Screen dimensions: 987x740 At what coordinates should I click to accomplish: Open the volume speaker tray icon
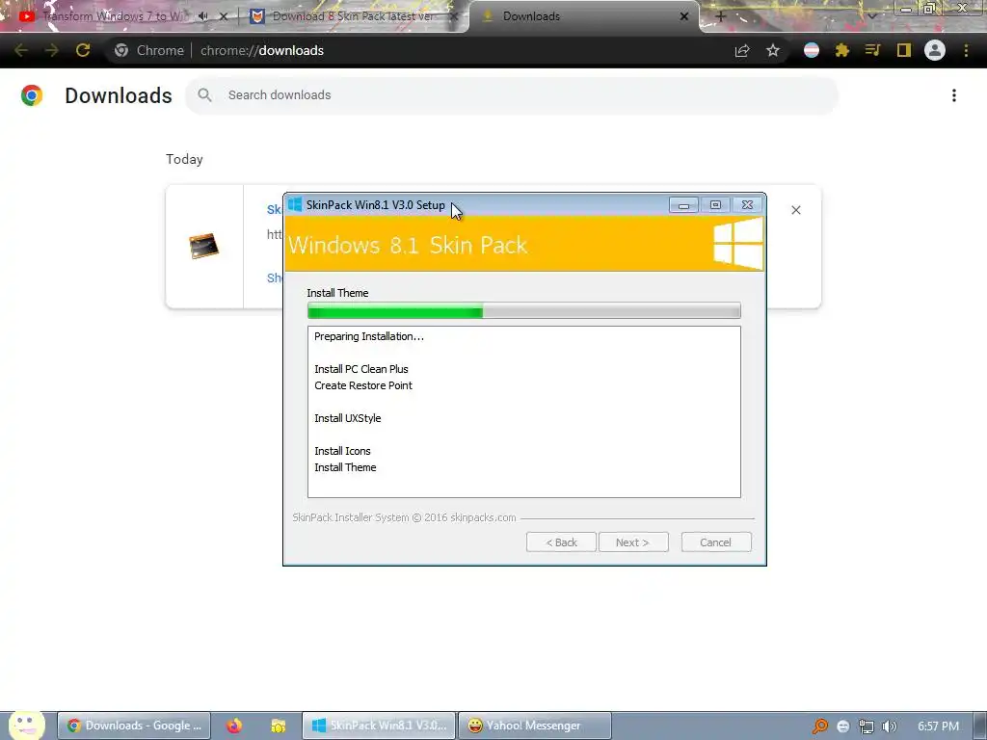889,727
